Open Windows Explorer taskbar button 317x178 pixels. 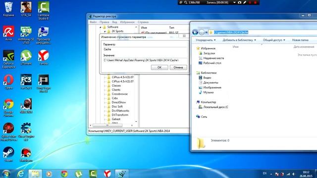tap(35, 174)
